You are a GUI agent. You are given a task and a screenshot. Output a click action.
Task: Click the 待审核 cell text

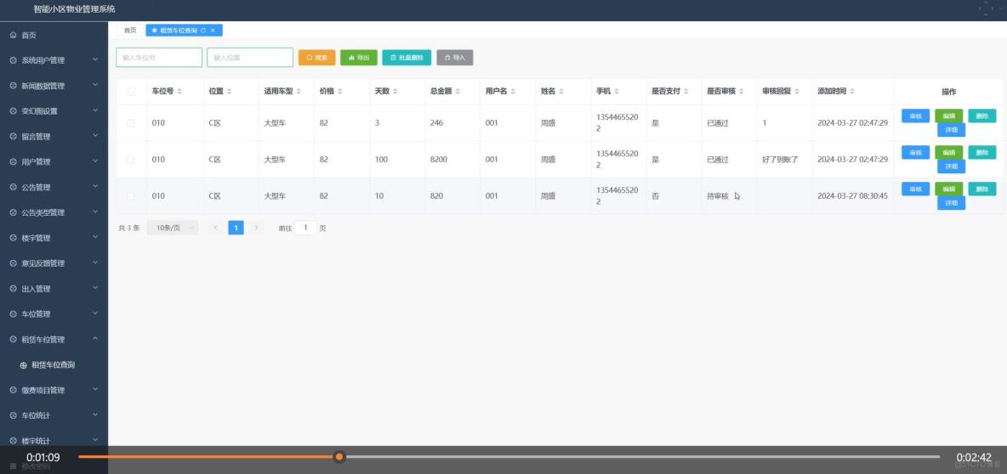[x=717, y=196]
